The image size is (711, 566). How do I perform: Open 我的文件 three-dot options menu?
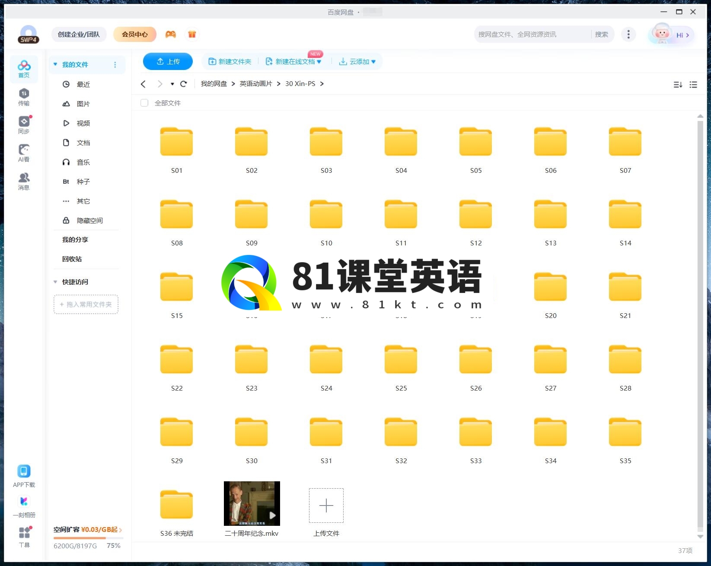coord(115,64)
